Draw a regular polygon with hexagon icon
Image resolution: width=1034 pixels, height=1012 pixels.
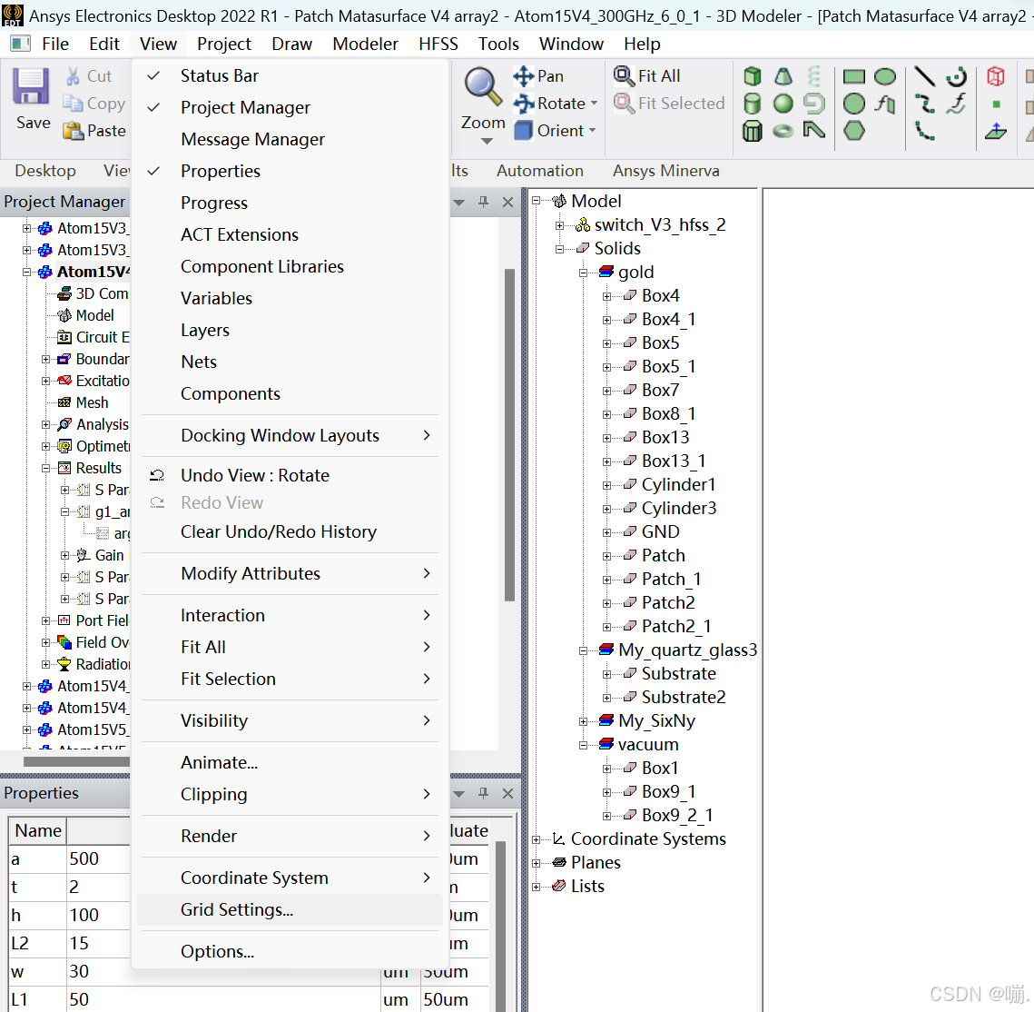[854, 132]
